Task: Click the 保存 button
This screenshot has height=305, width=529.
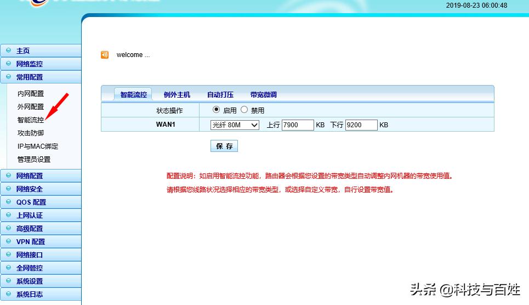Action: 224,146
